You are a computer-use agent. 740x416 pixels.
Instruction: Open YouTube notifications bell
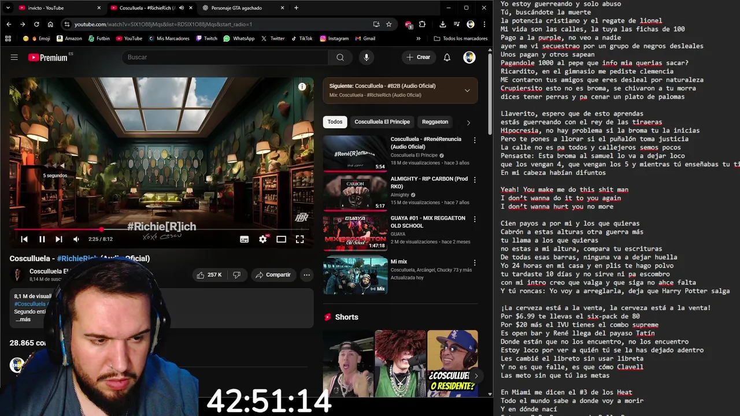pos(447,57)
